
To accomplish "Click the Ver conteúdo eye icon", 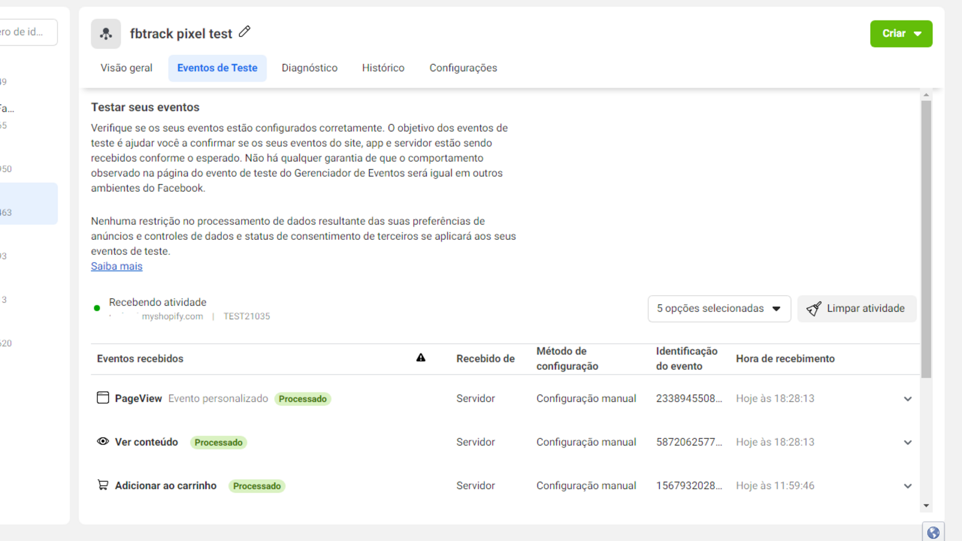I will tap(103, 441).
